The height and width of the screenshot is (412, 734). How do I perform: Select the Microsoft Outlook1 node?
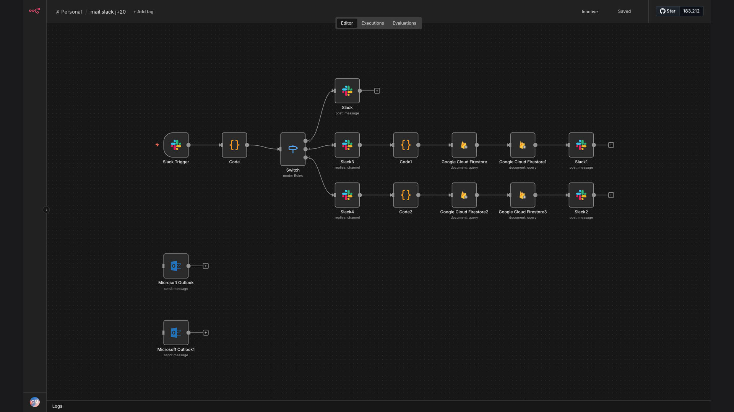click(176, 333)
